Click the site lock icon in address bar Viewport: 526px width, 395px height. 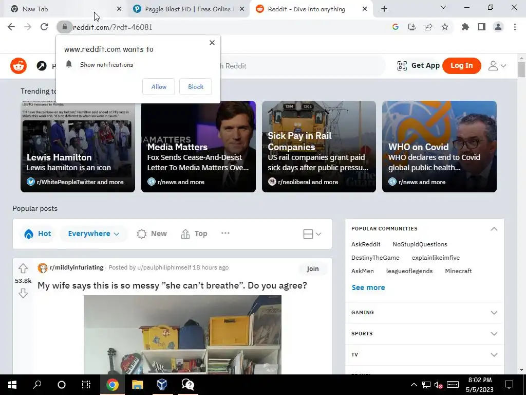coord(64,27)
